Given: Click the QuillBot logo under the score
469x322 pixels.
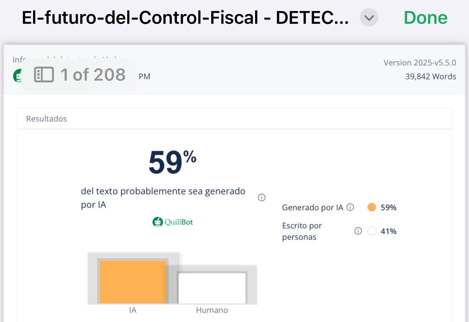Looking at the screenshot, I should pos(173,222).
